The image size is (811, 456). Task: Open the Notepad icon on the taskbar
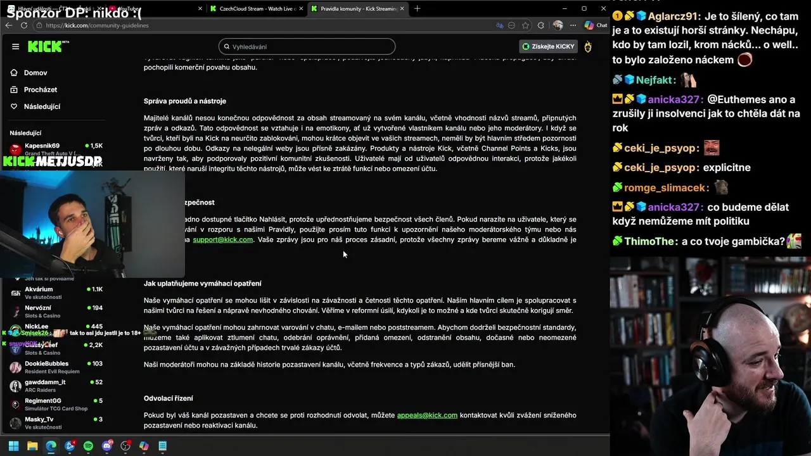[163, 446]
